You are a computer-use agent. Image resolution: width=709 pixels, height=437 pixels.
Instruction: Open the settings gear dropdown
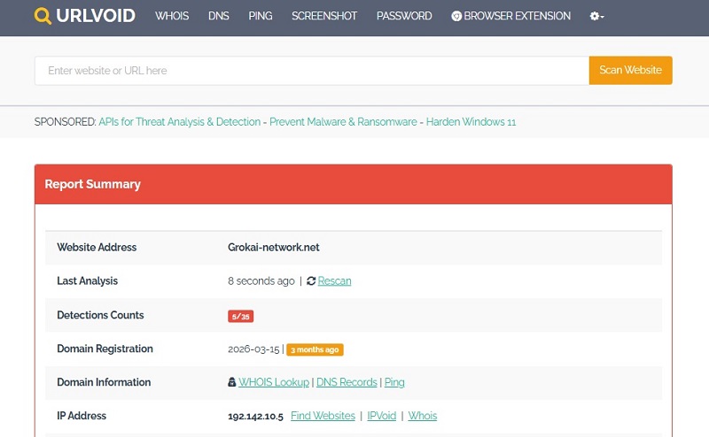(x=596, y=16)
